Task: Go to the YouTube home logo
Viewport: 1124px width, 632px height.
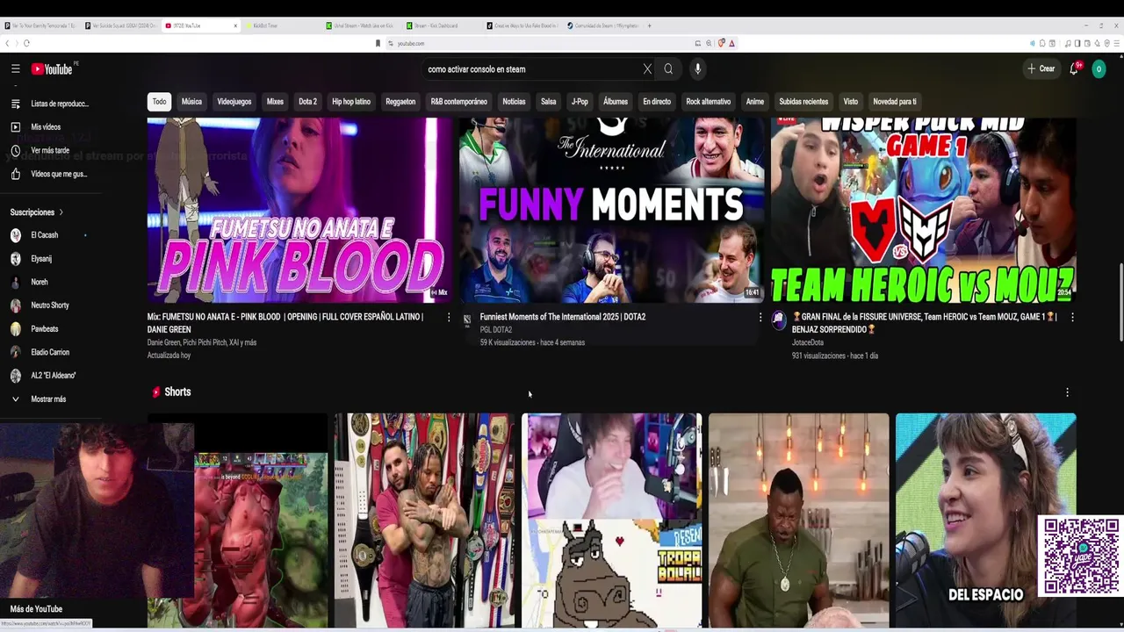Action: click(53, 68)
